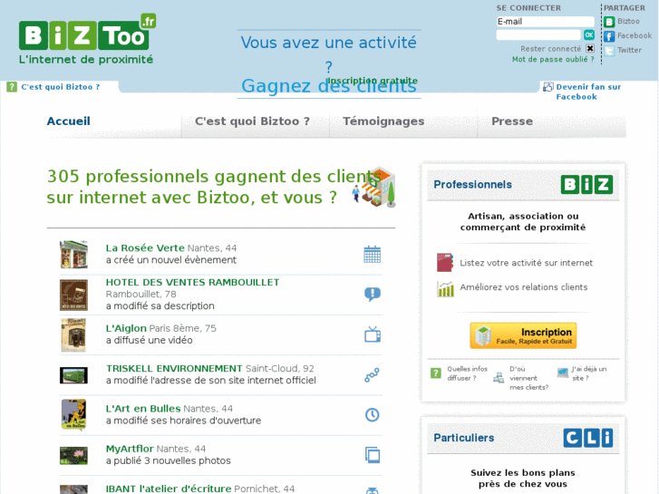Image resolution: width=659 pixels, height=494 pixels.
Task: Click the Twitter share icon
Action: (609, 51)
